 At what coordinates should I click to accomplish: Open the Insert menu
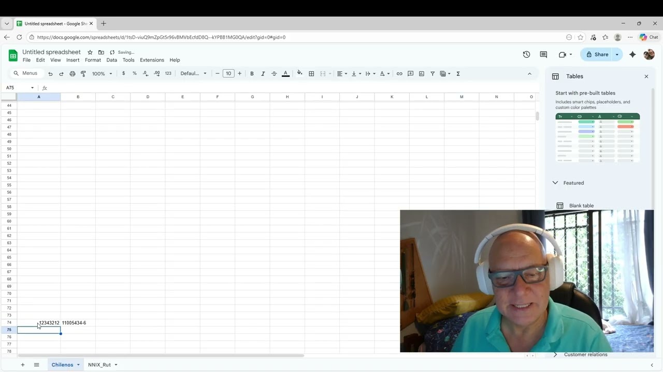point(73,60)
